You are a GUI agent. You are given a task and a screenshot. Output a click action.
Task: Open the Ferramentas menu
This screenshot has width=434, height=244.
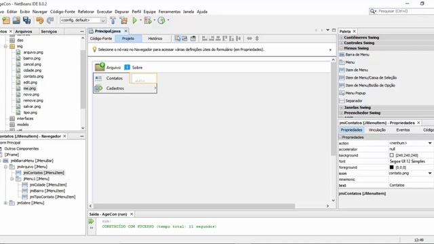click(170, 12)
